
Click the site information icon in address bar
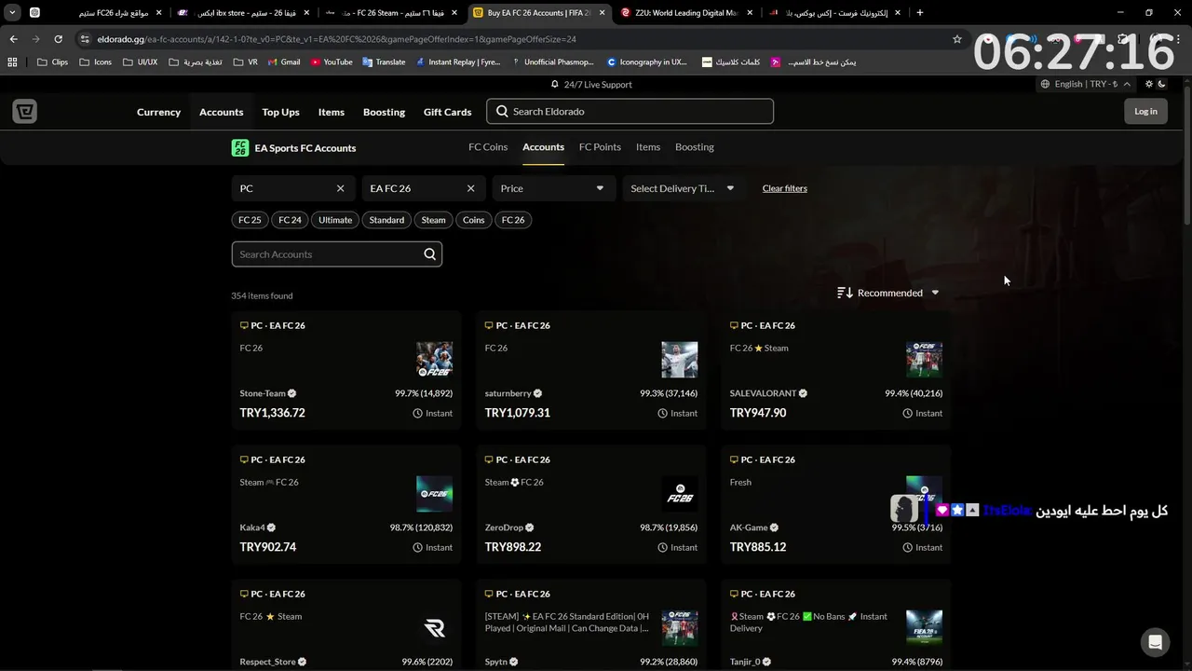tap(86, 39)
